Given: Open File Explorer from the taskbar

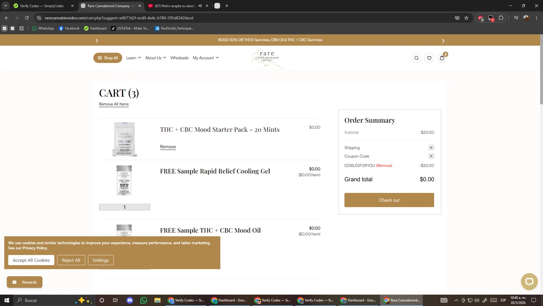Looking at the screenshot, I should point(157,300).
